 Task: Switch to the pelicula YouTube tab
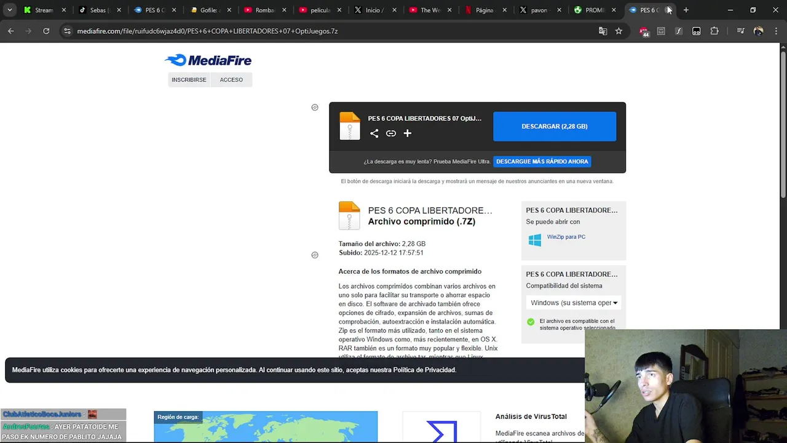[x=320, y=10]
